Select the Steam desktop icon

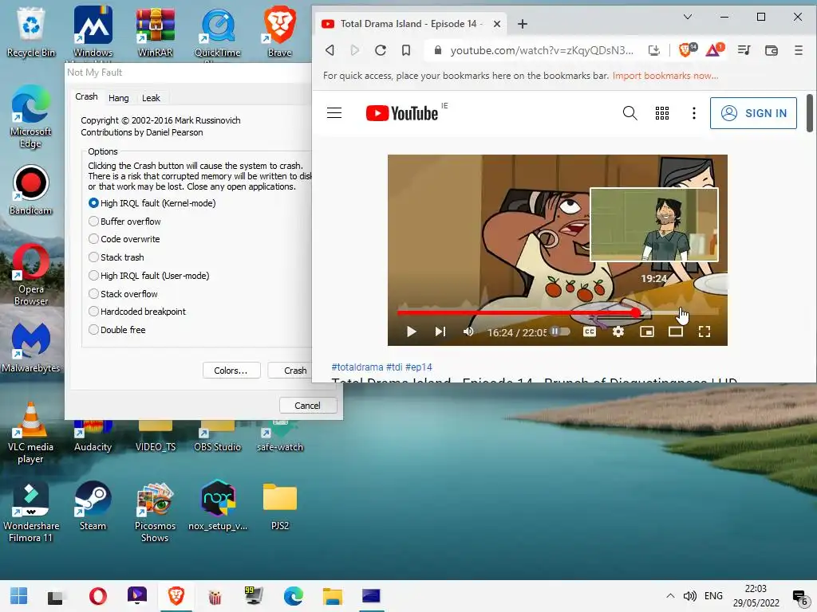pos(93,506)
